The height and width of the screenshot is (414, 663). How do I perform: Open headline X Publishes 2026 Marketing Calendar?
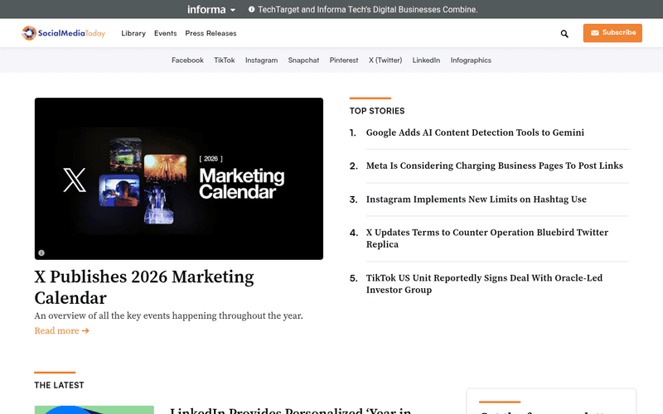coord(144,287)
